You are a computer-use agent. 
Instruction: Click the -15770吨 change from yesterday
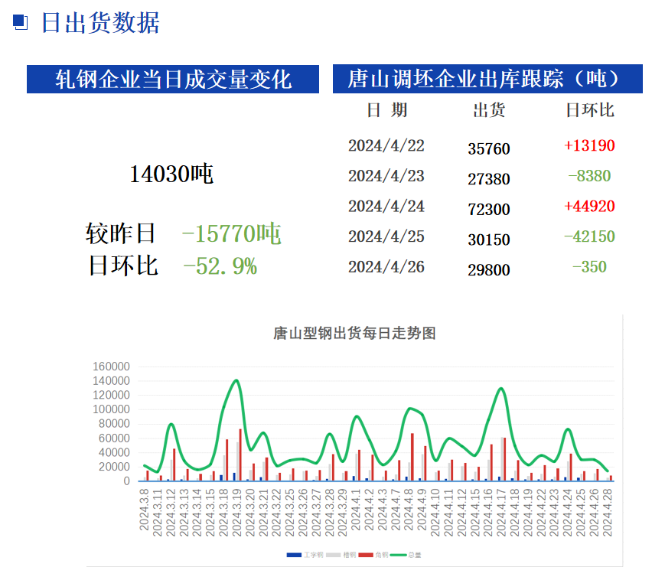point(231,233)
